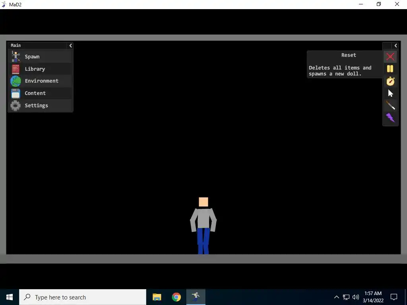
Task: Click the Settings gear icon
Action: (16, 106)
